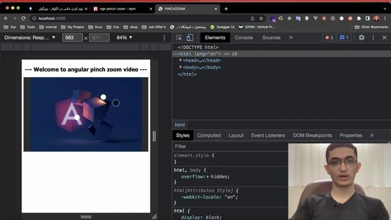391x220 pixels.
Task: Expand the overflow hidden shorthand triangle
Action: [208, 177]
